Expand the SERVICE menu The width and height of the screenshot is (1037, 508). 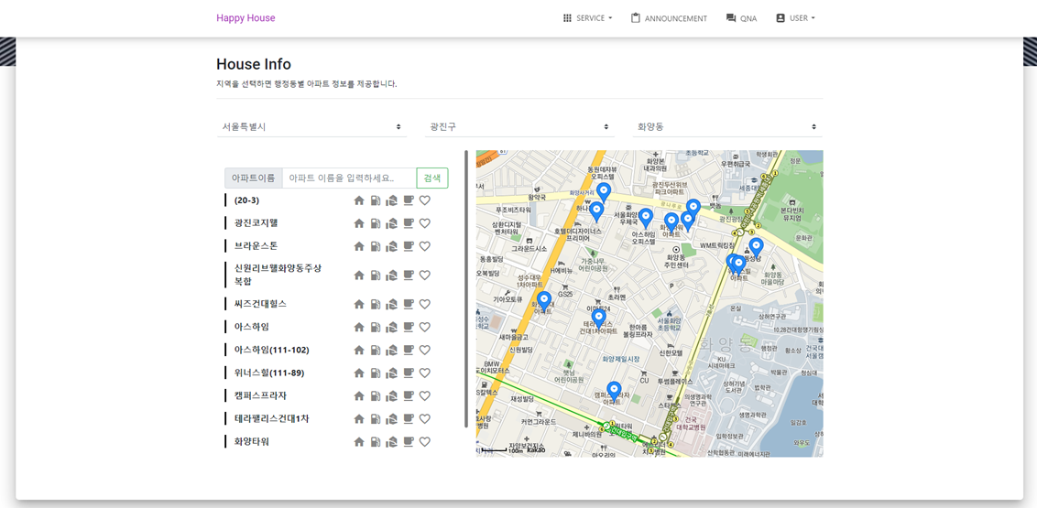pos(587,18)
